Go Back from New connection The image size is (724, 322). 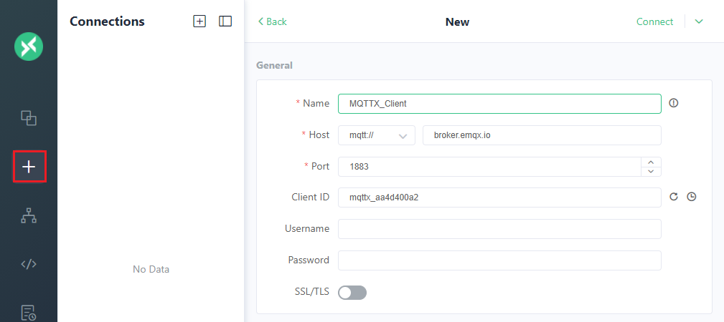click(x=273, y=21)
